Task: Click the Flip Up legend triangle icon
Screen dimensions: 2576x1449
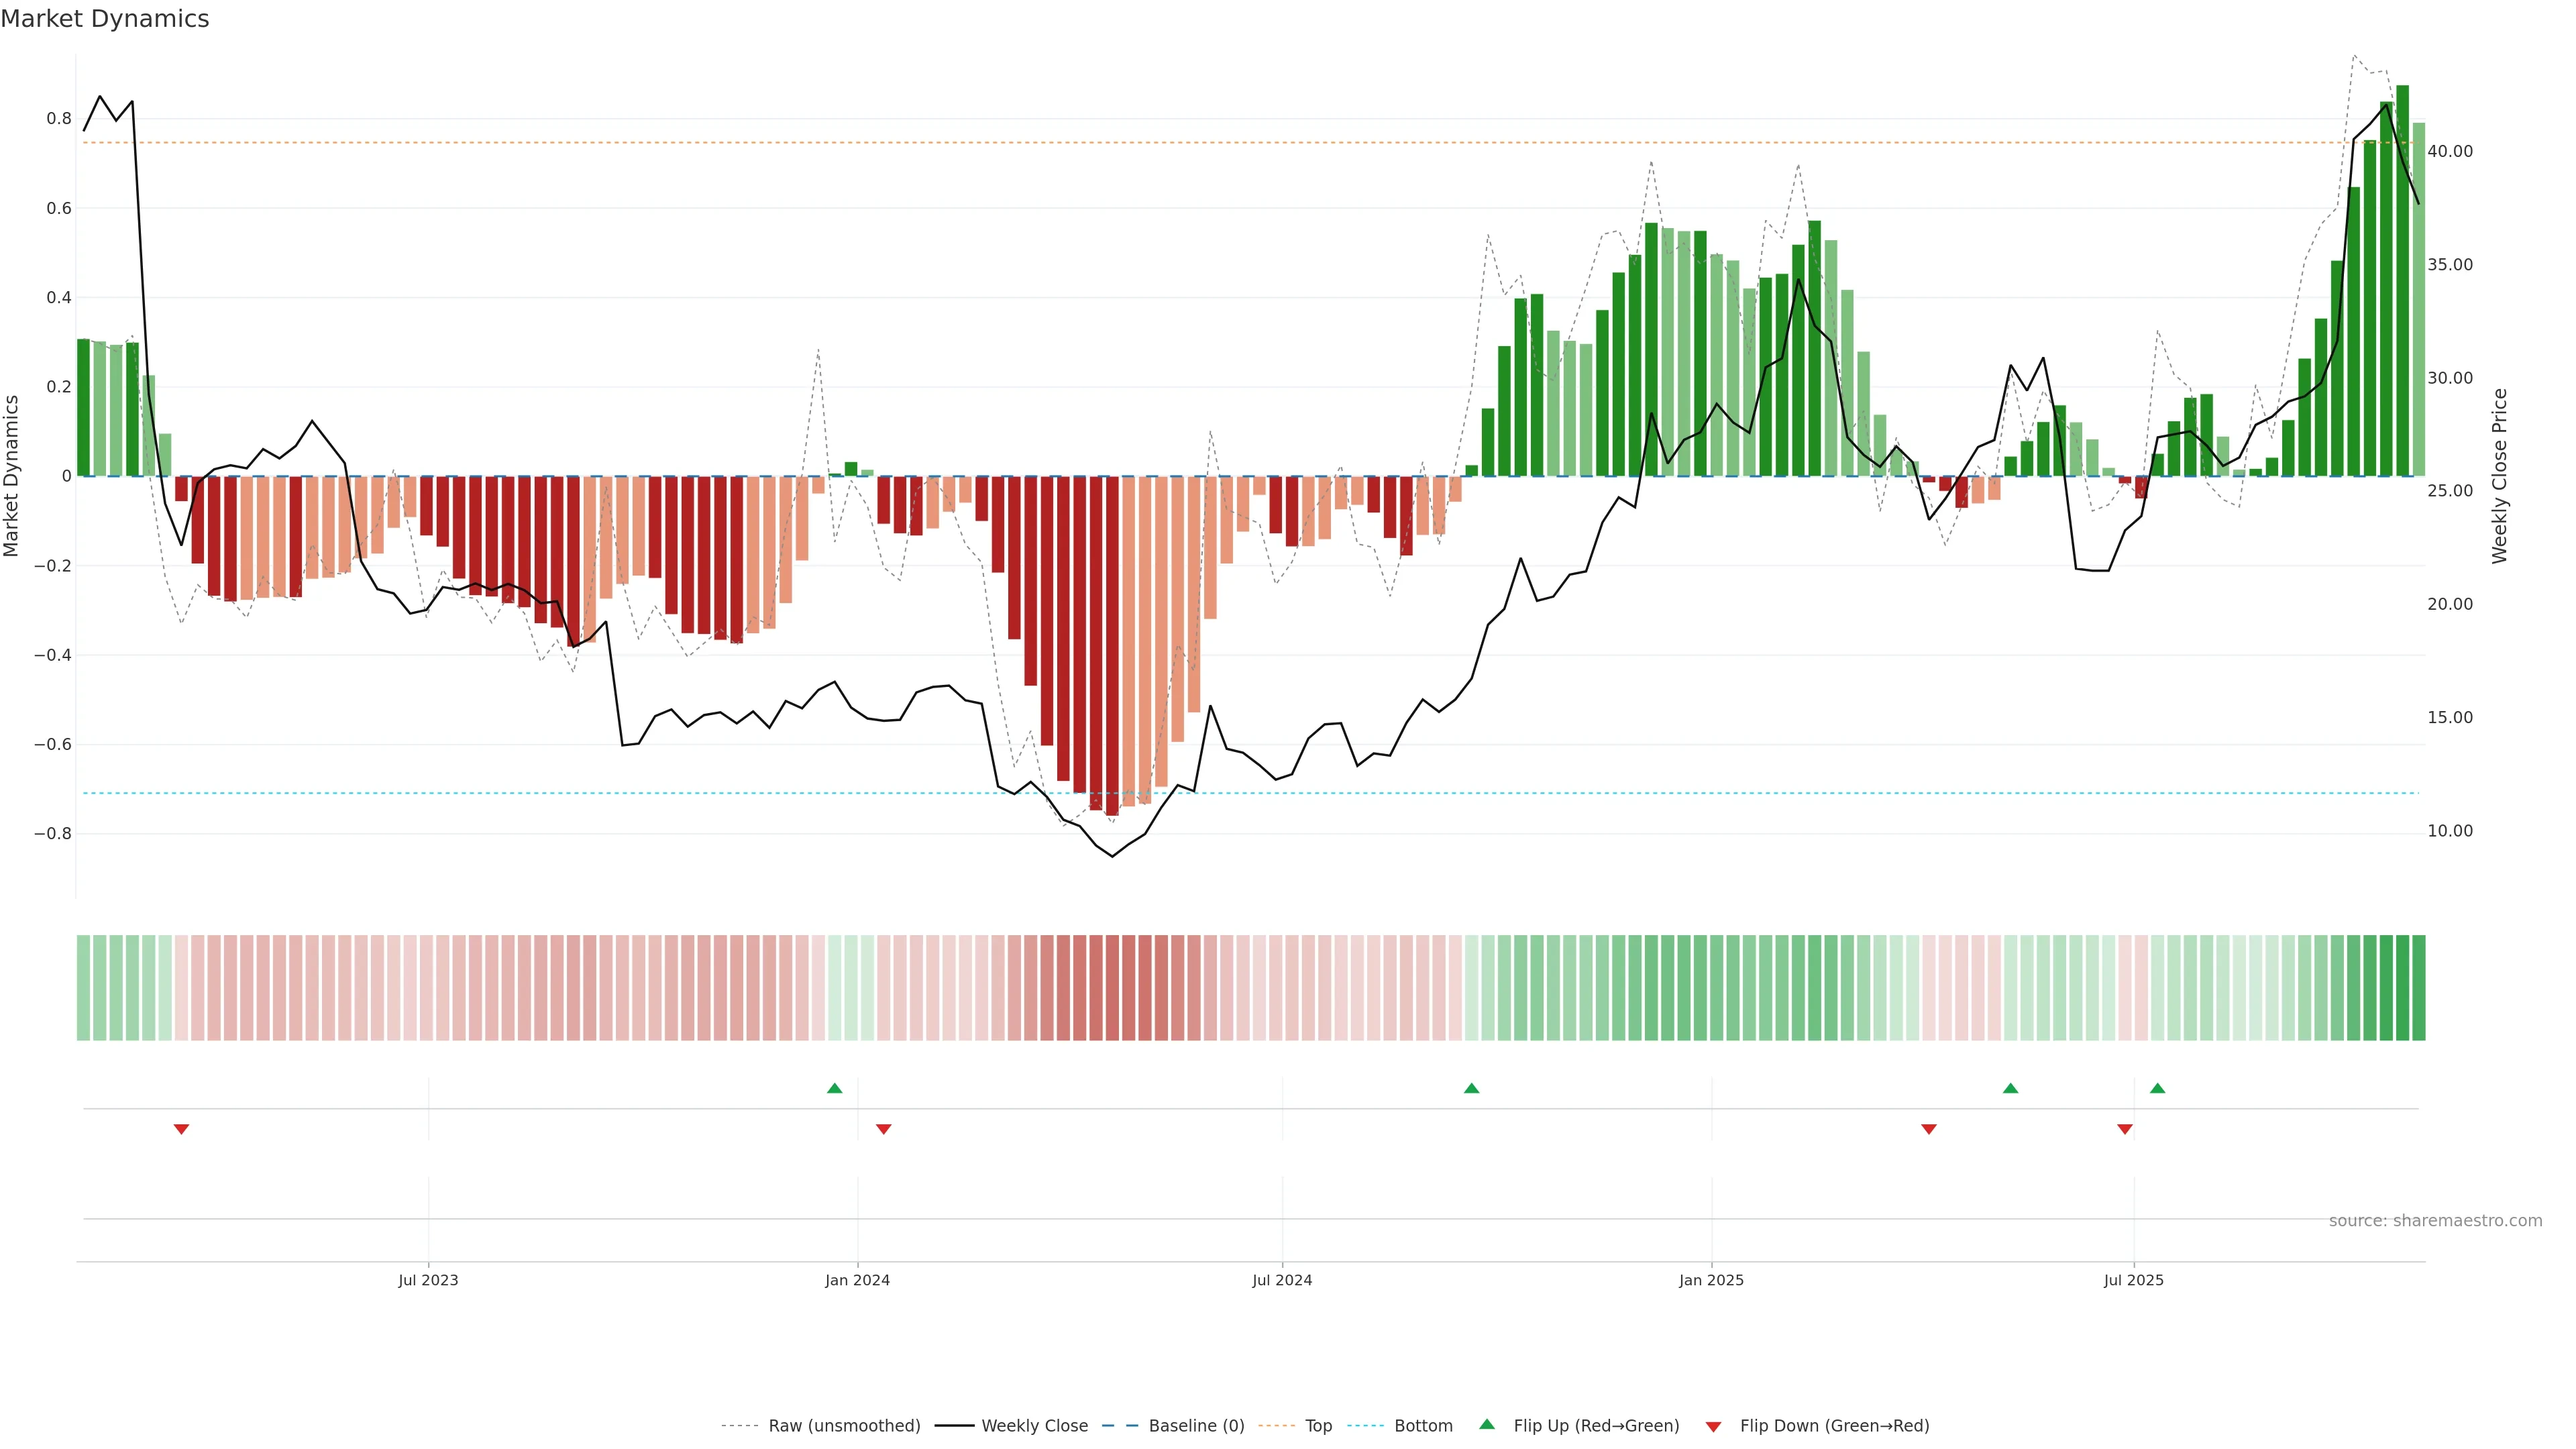Action: [x=1487, y=1424]
